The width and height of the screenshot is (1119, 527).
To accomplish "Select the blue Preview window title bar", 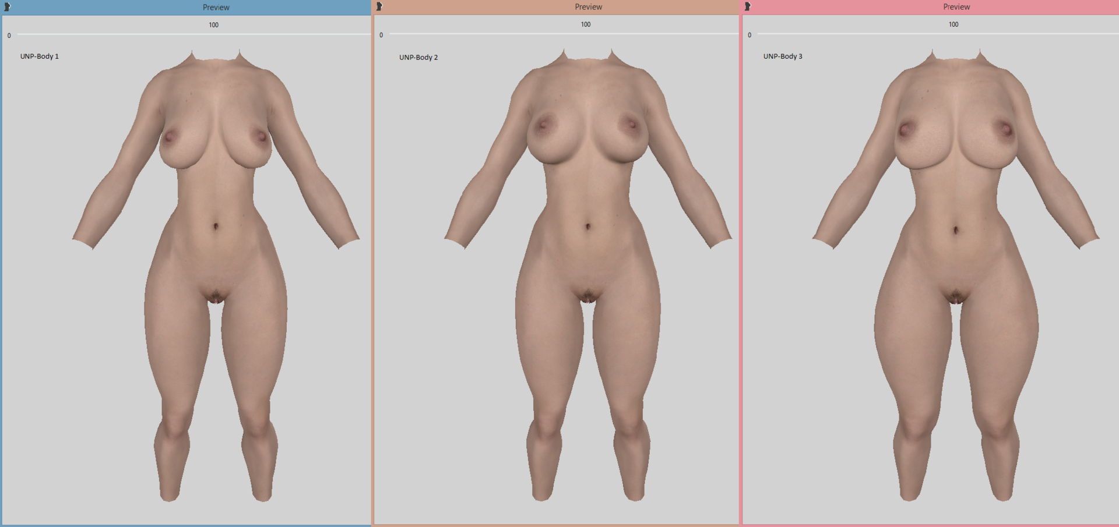I will [x=186, y=8].
